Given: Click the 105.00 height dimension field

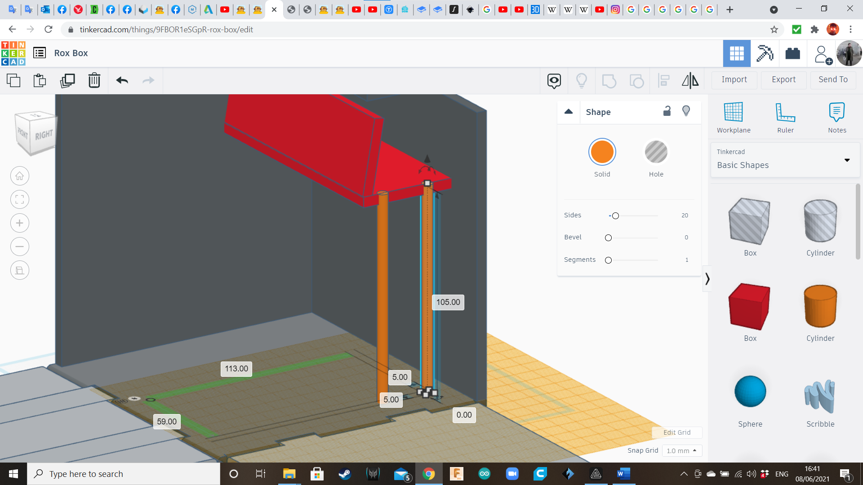Looking at the screenshot, I should pyautogui.click(x=448, y=302).
